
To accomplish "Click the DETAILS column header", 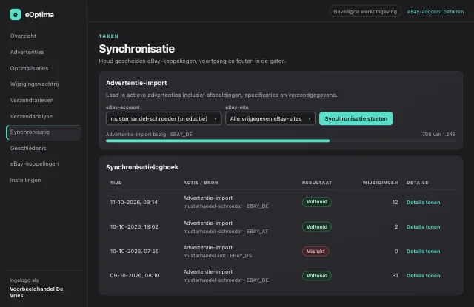I will 418,183.
